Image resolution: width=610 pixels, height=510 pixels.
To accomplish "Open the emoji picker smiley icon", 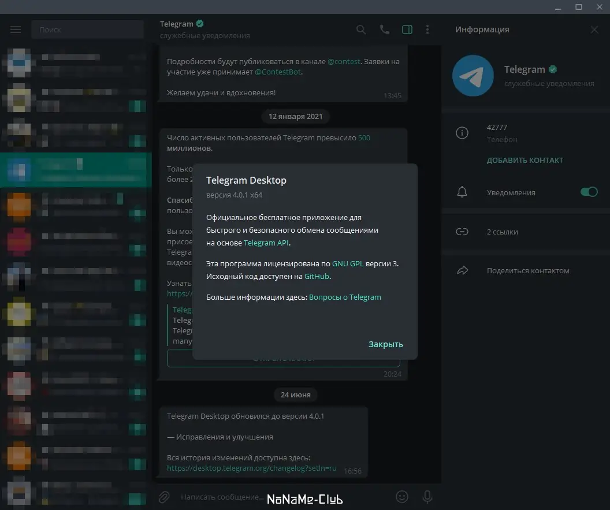I will point(402,497).
